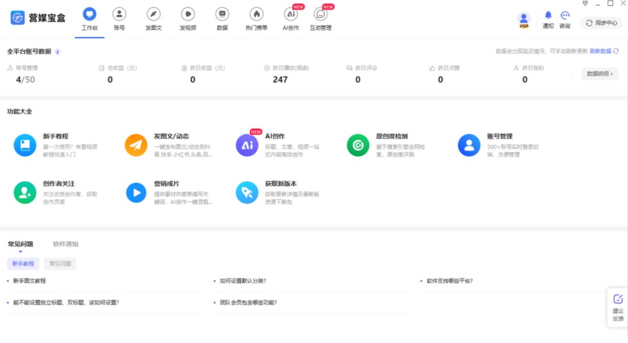Expand the dropdown arrow under 常见问题

tap(19, 253)
